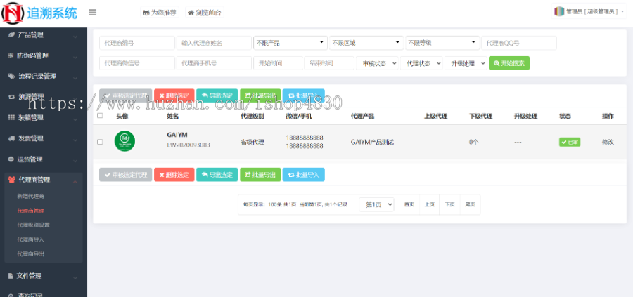Click the 文件管理 file icon in sidebar
The width and height of the screenshot is (633, 297).
11,276
